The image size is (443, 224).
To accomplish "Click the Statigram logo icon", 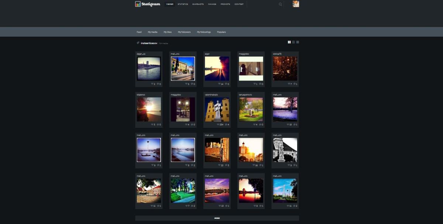I will (x=138, y=4).
